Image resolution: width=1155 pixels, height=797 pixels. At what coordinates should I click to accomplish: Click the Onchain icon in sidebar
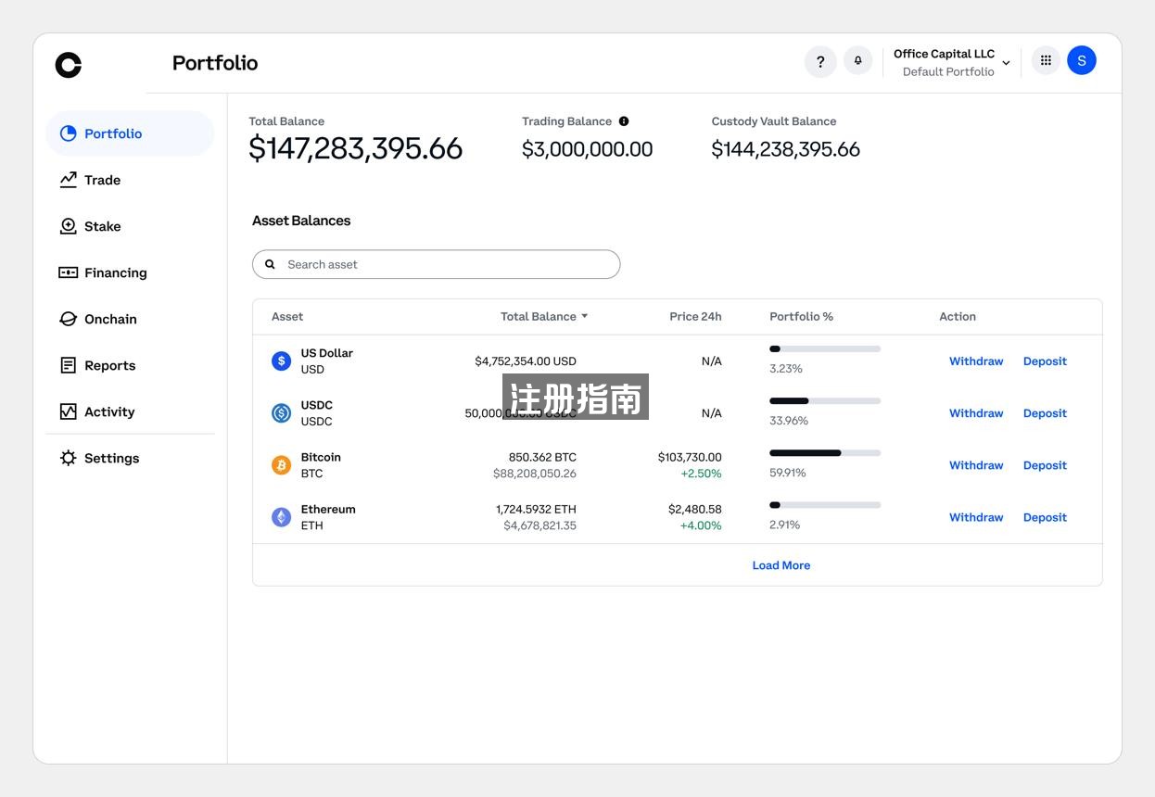[68, 319]
